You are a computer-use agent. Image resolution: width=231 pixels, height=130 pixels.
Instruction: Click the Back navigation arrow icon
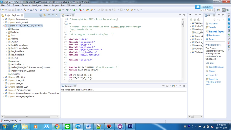pyautogui.click(x=132, y=10)
